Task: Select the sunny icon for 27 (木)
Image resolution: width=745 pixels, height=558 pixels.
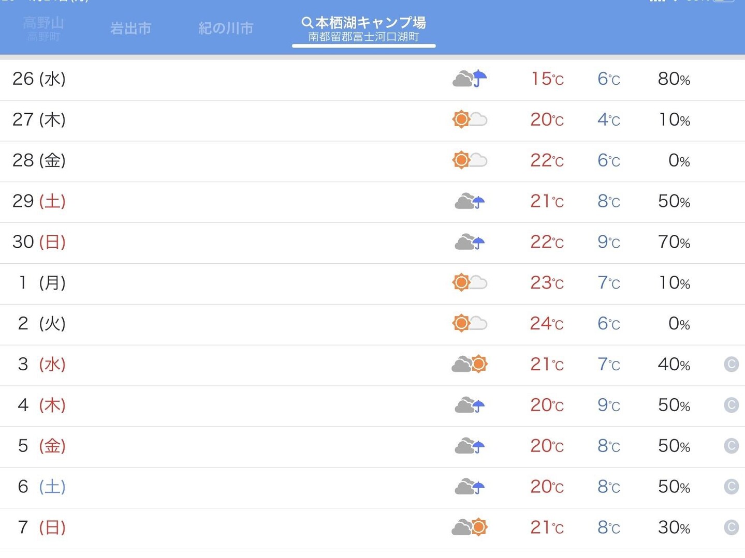Action: (x=469, y=119)
